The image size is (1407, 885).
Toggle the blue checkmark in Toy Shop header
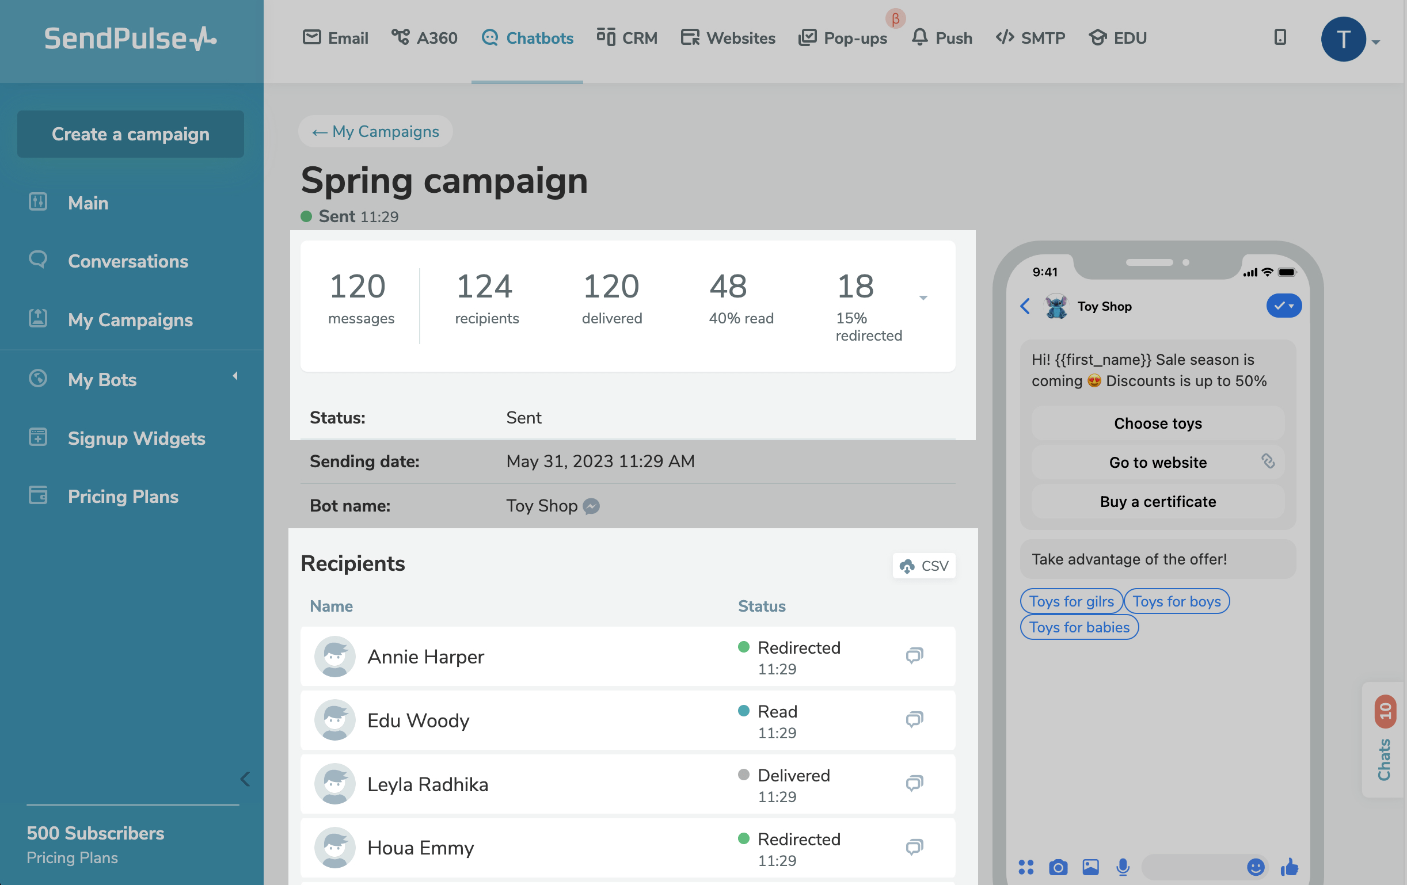[x=1284, y=306]
